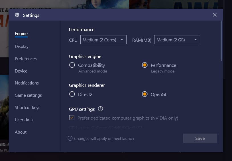This screenshot has height=161, width=232.
Task: View the About section
Action: click(21, 132)
